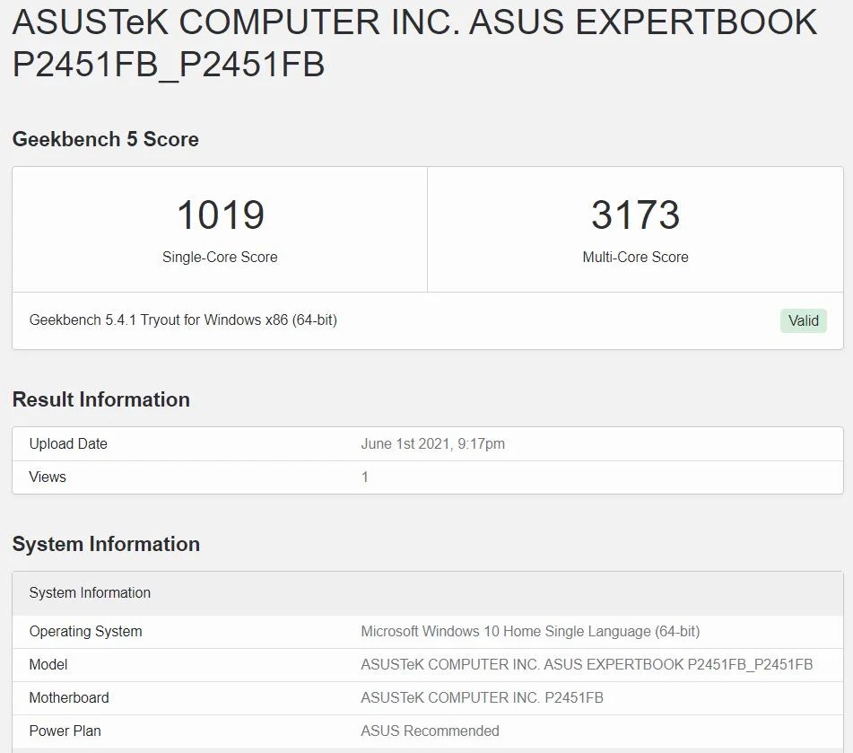Click the Motherboard row label

click(69, 698)
